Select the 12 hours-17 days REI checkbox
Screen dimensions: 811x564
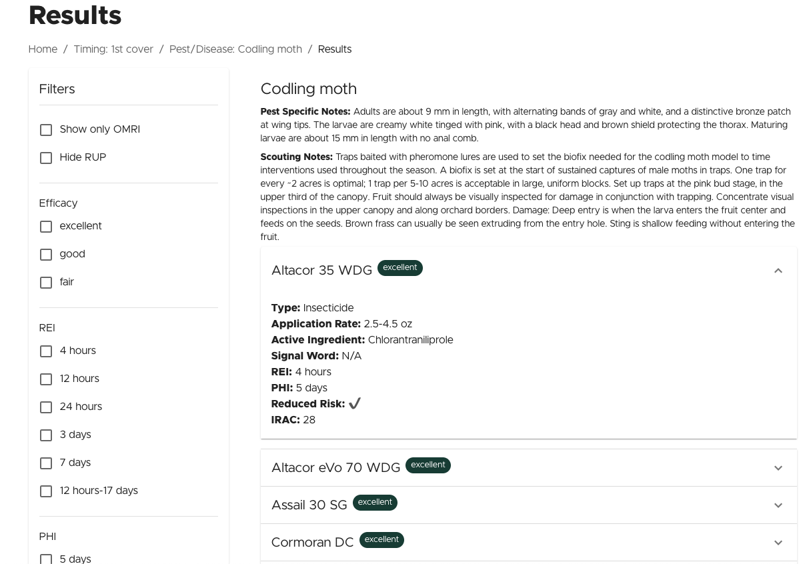pos(46,491)
